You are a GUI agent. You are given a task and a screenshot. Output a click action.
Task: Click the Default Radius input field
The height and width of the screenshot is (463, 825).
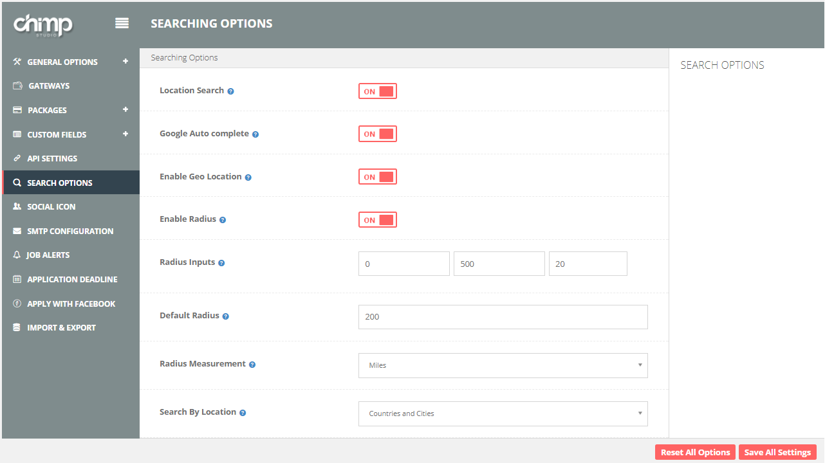(x=503, y=317)
